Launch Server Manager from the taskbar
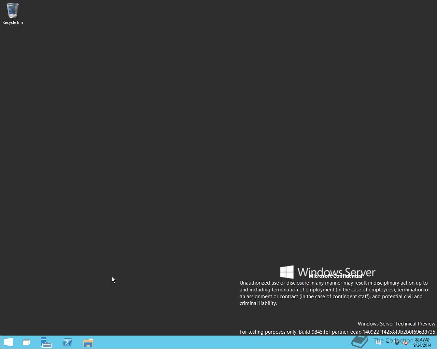The height and width of the screenshot is (349, 437). tap(46, 342)
